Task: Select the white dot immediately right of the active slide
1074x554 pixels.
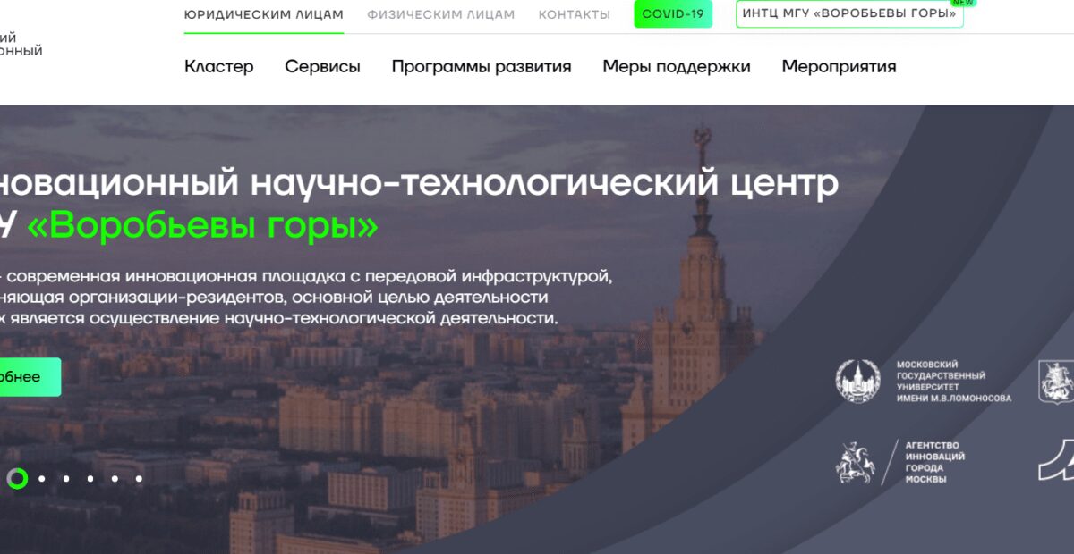Action: [42, 478]
